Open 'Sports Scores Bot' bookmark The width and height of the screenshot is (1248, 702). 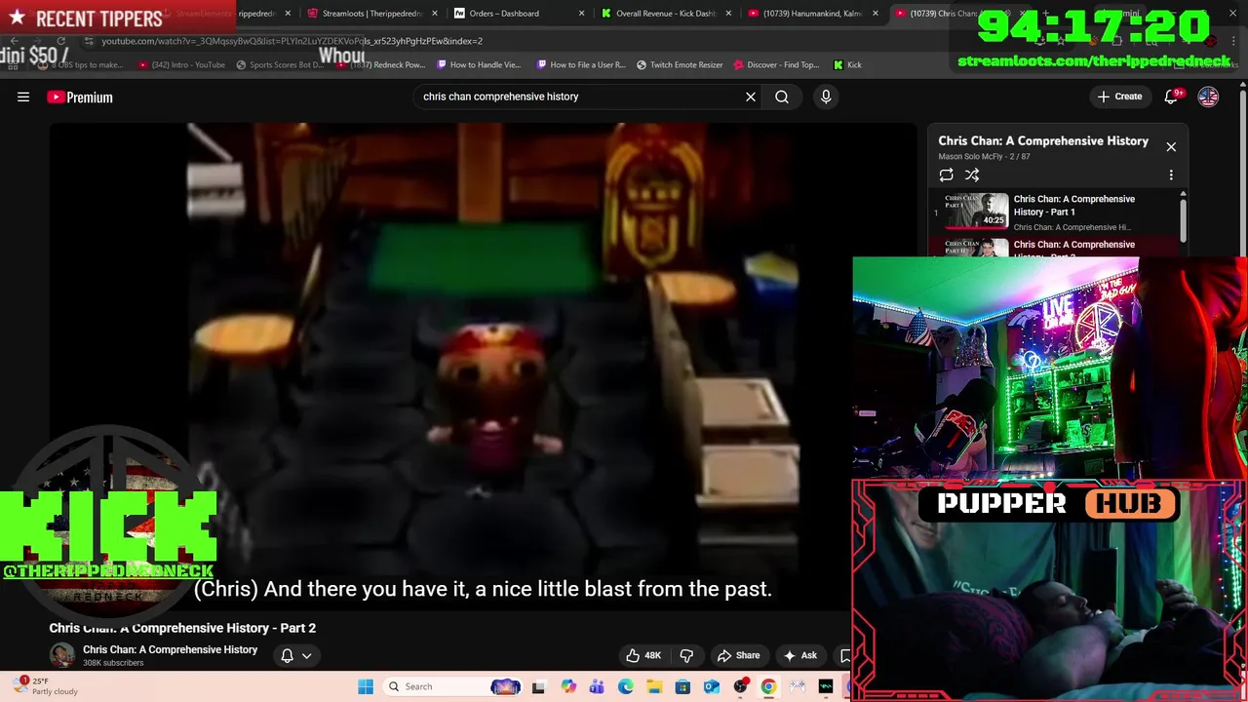pos(278,64)
